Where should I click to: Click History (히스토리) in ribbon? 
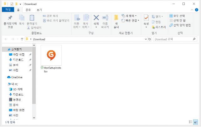[159, 27]
